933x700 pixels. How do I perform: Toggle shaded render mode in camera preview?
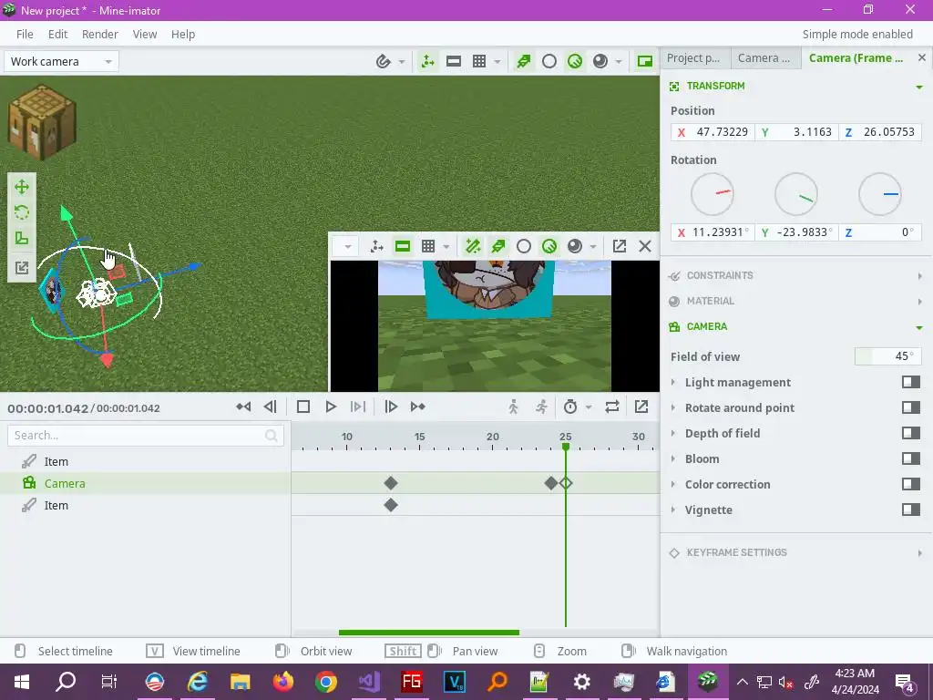point(549,246)
